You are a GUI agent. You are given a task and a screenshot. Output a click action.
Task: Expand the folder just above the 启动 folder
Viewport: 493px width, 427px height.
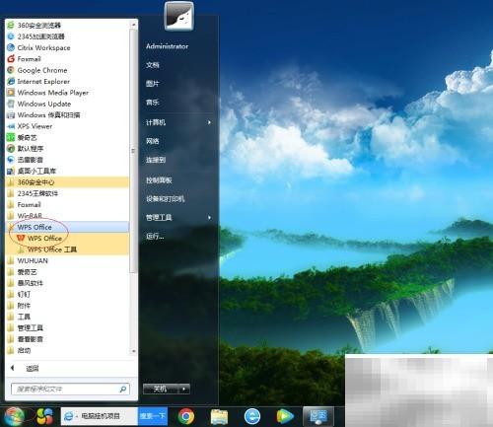(67, 339)
